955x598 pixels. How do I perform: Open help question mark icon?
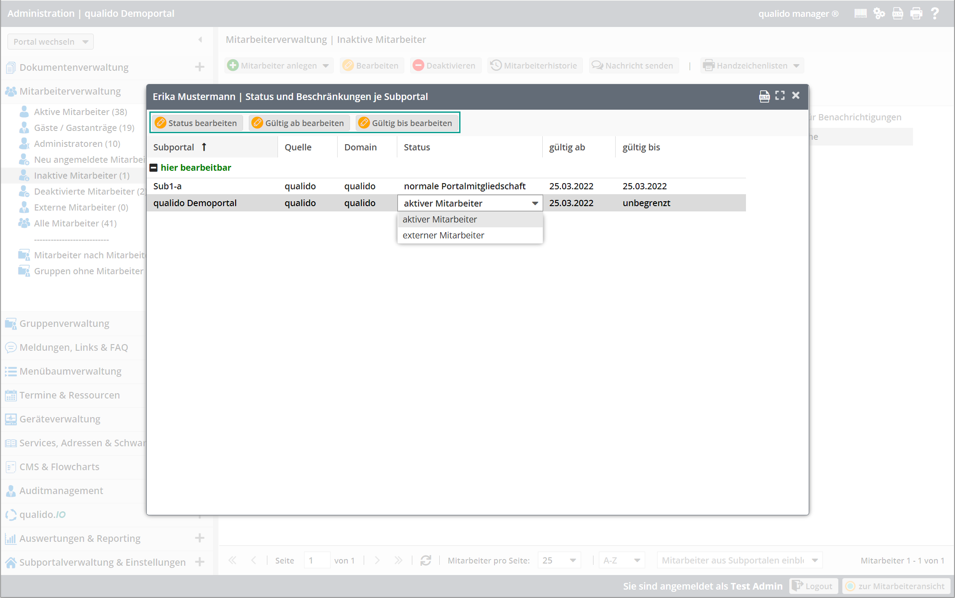pos(935,13)
